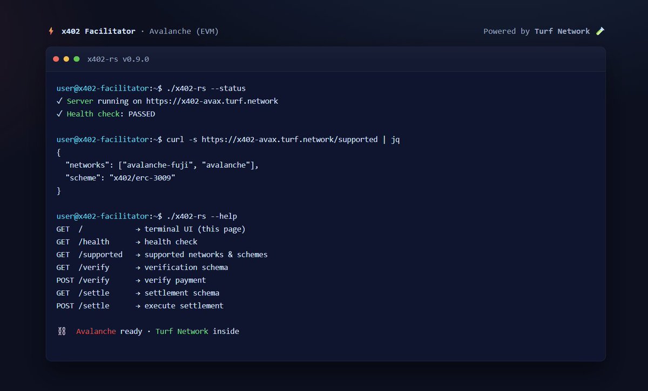Click the POST /settle route
The image size is (648, 391).
(140, 306)
